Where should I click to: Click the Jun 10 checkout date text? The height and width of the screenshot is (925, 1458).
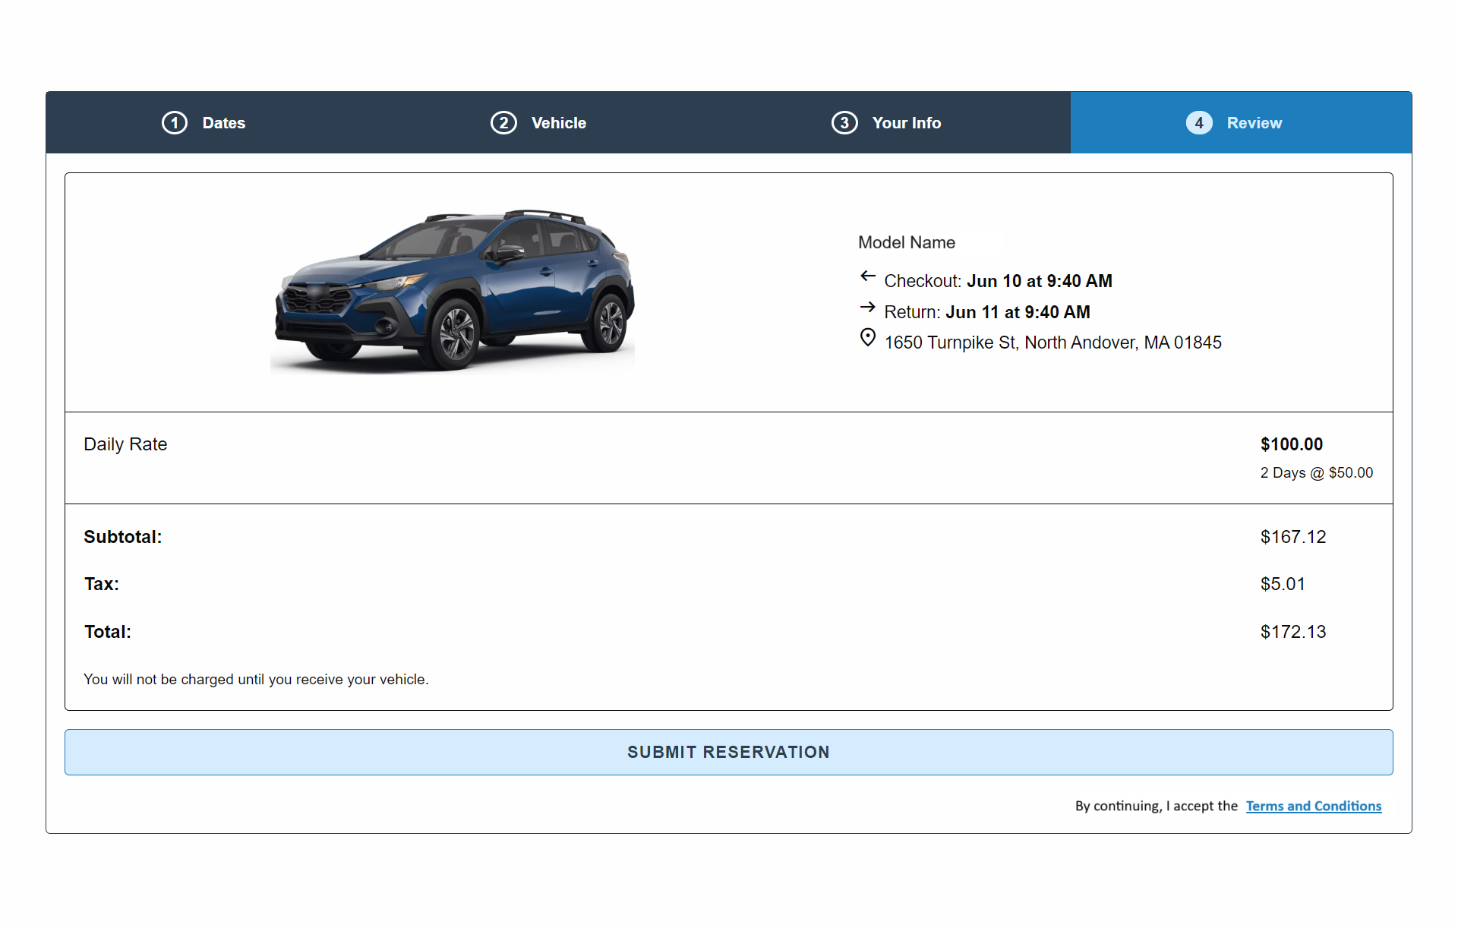pos(1039,281)
